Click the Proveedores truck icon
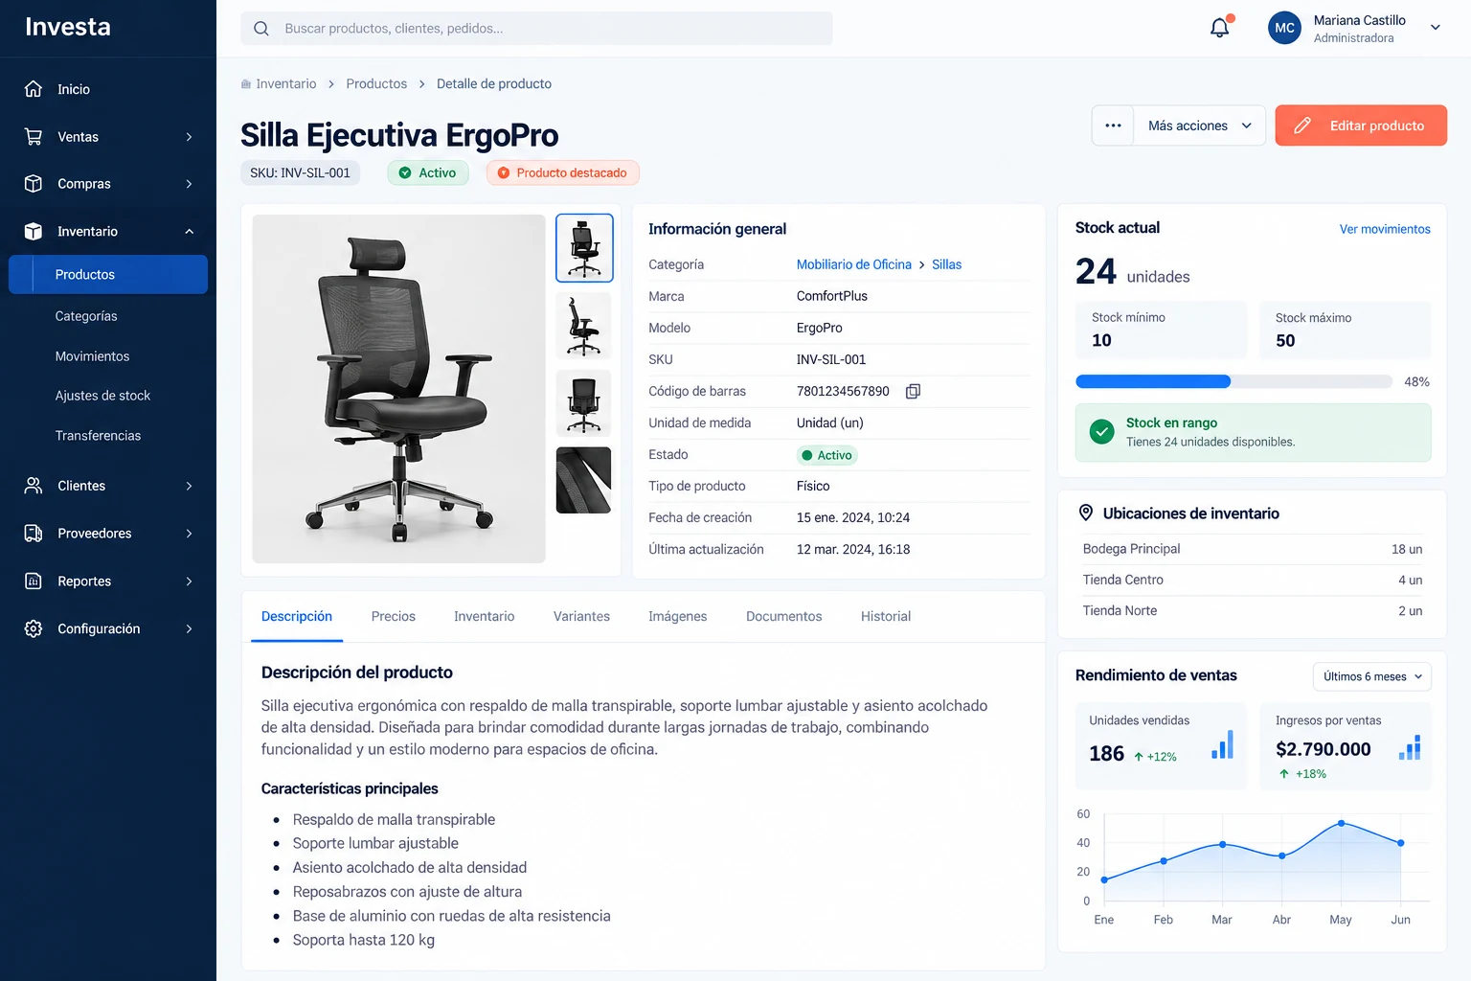The height and width of the screenshot is (981, 1471). pos(34,534)
